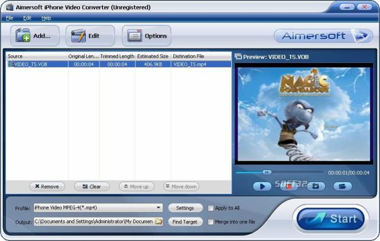Click the Original Len... column header
Screen dimensions: 380x241
coord(84,57)
